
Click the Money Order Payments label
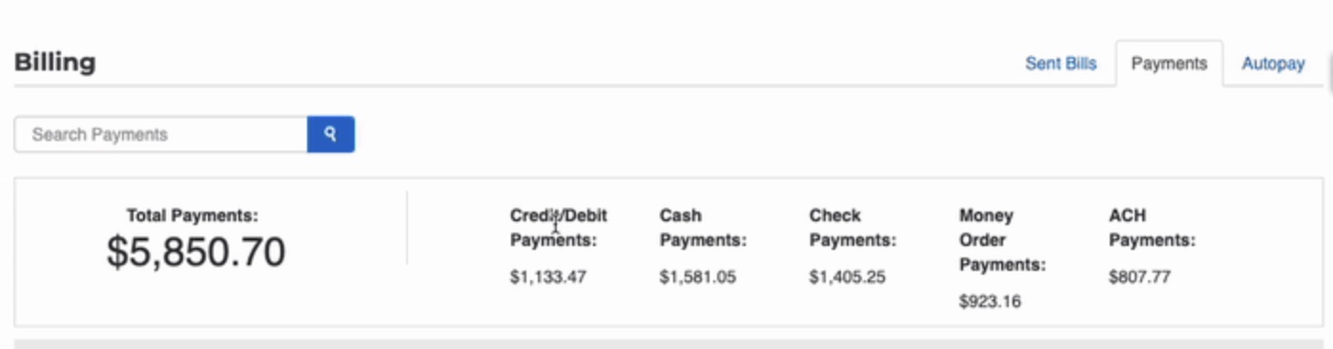pyautogui.click(x=1002, y=240)
